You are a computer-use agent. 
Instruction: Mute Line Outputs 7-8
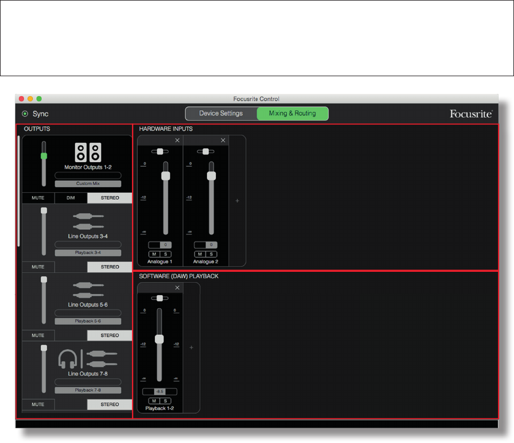point(38,404)
